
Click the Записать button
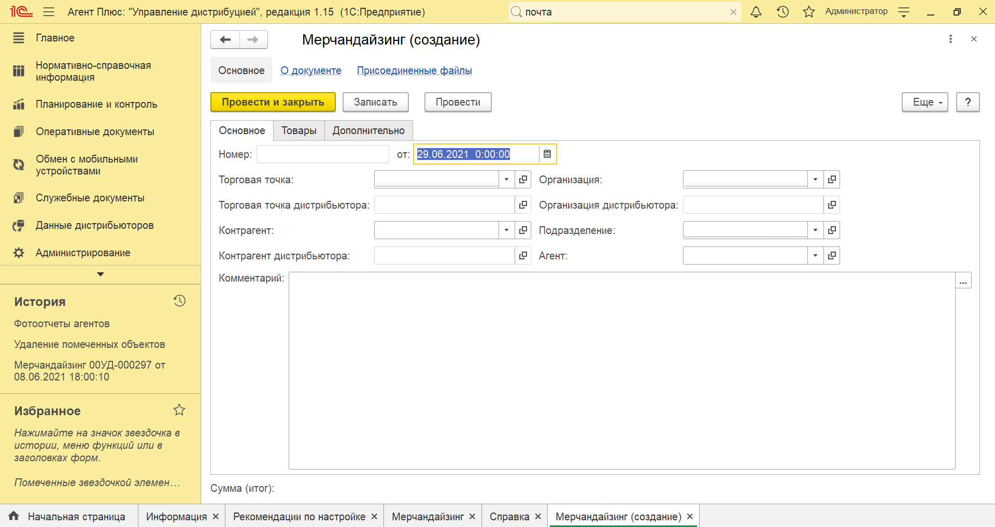pyautogui.click(x=376, y=102)
